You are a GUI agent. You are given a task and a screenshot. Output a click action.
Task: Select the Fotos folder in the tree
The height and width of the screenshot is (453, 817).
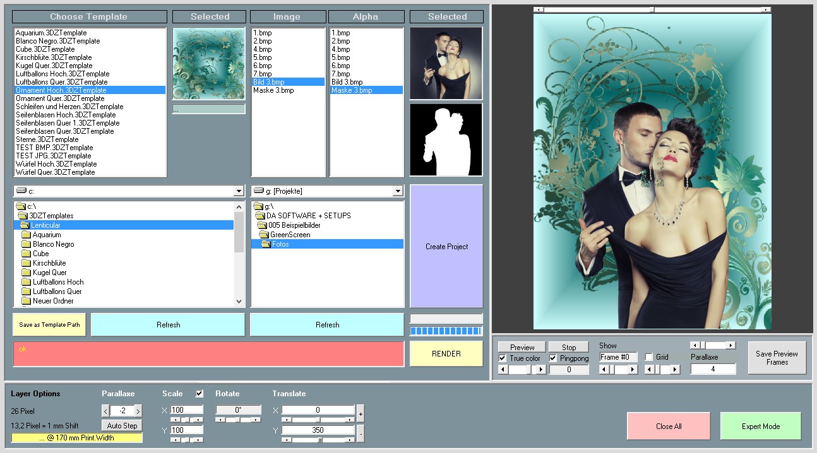(x=280, y=244)
